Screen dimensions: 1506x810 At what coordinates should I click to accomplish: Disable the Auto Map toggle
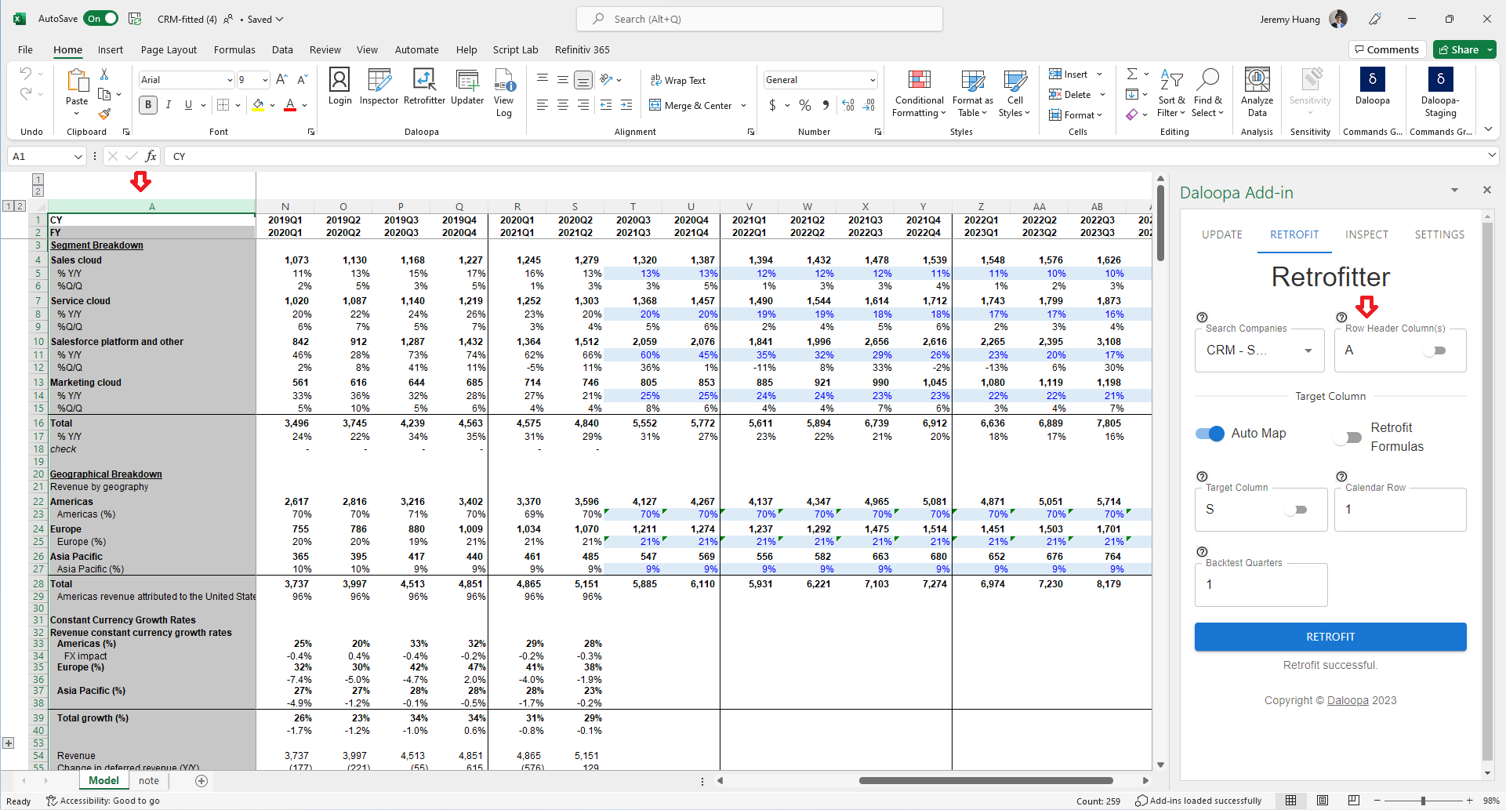click(1210, 434)
